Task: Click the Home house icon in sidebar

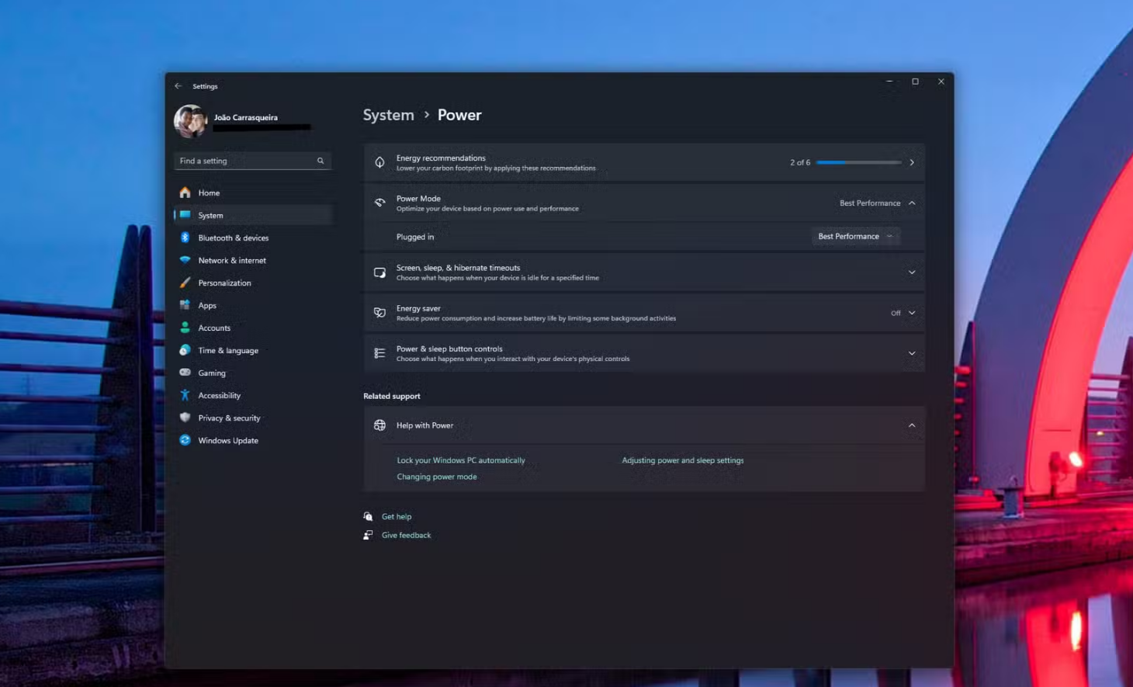Action: point(185,193)
